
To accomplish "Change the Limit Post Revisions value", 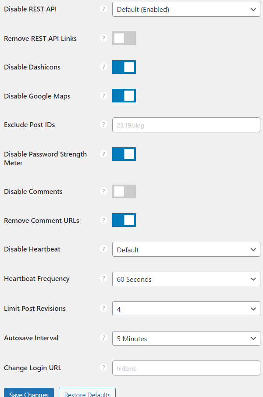I will coord(186,309).
